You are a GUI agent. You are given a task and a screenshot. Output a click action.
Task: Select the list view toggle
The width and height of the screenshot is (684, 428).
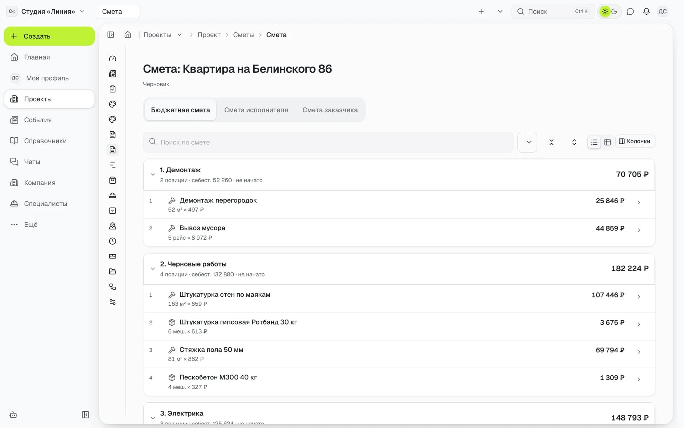click(x=594, y=142)
